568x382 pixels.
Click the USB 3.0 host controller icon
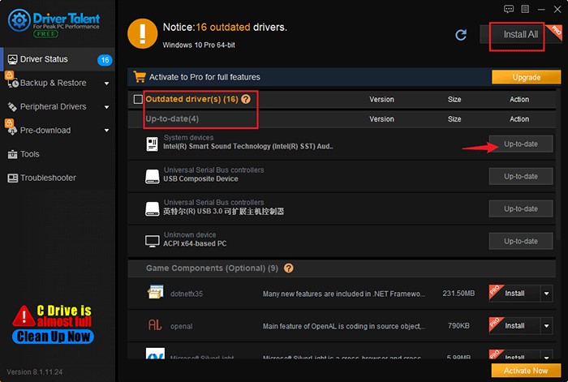[x=153, y=209]
